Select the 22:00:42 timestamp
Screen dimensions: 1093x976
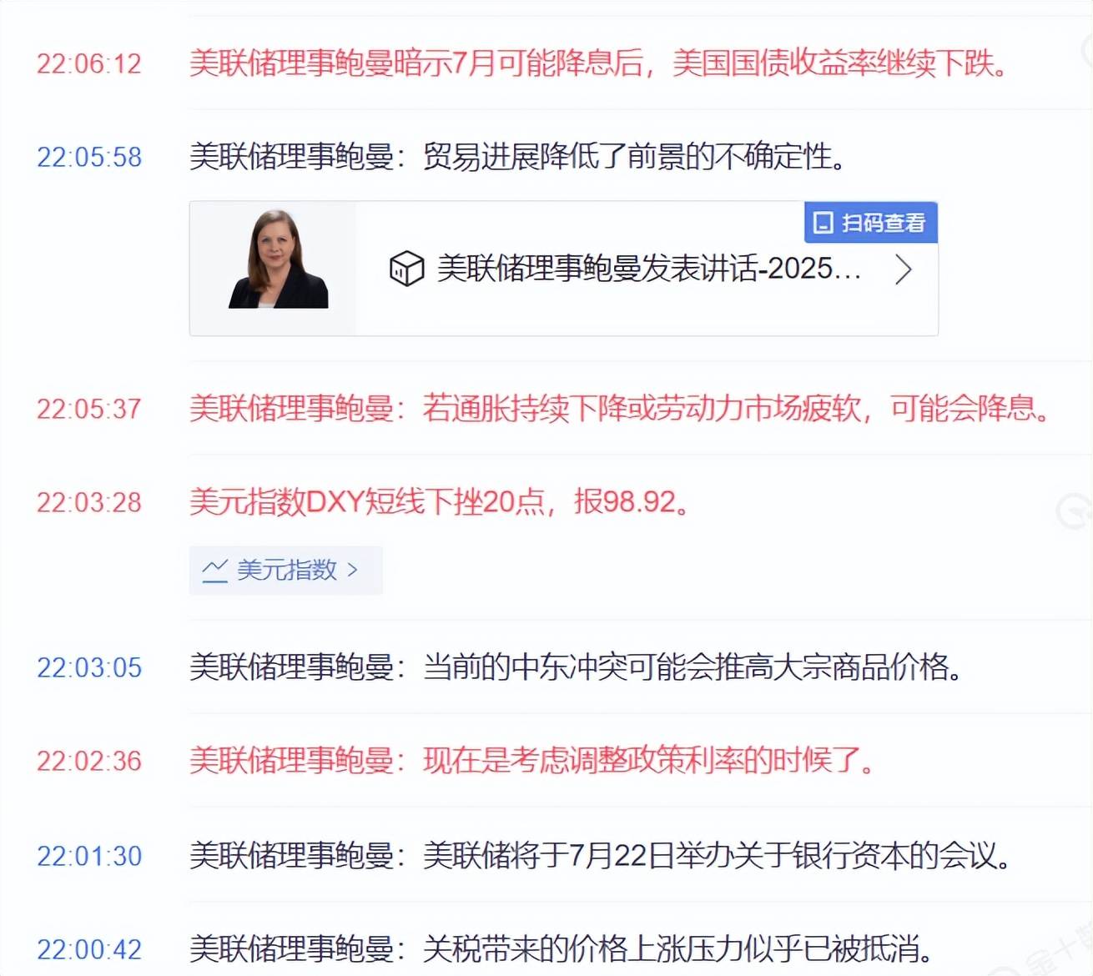(89, 949)
